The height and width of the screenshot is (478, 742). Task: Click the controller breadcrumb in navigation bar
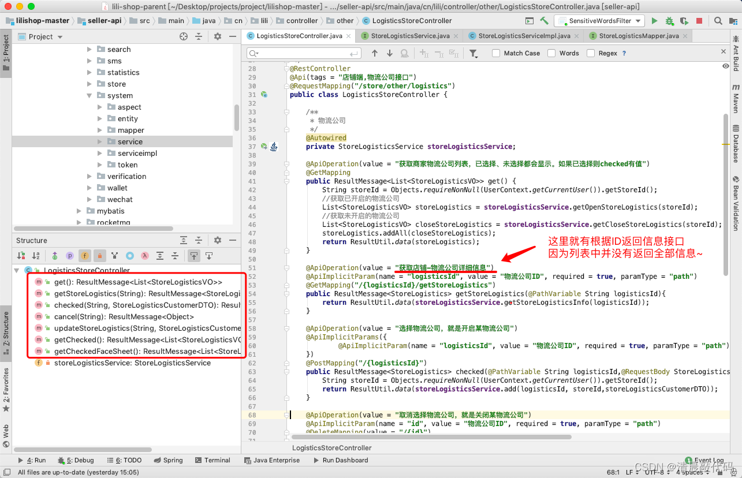click(x=297, y=21)
